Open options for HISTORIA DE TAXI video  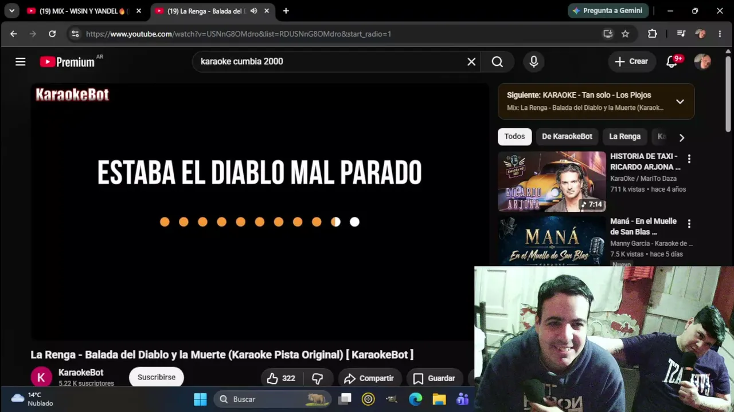click(689, 159)
